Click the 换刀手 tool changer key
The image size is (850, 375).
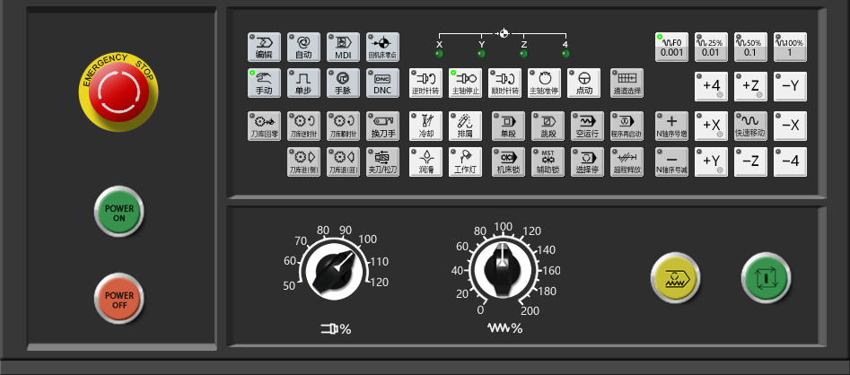click(x=383, y=125)
